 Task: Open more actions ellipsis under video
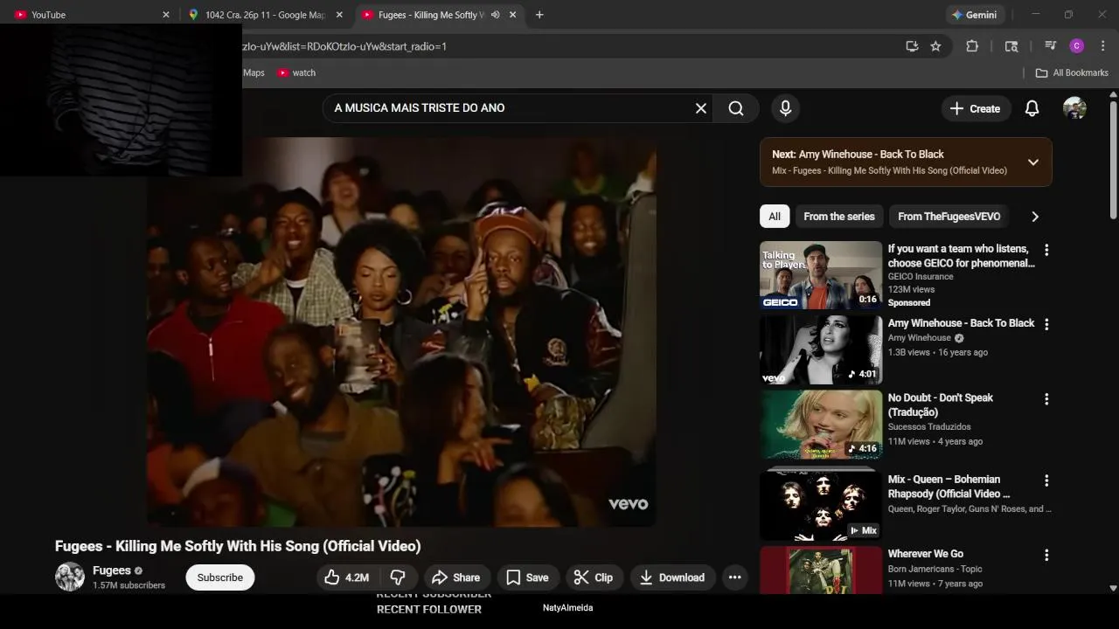[734, 577]
